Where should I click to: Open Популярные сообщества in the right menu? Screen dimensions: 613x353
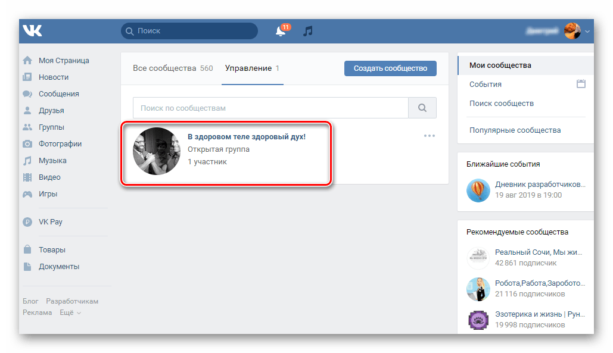tap(515, 130)
